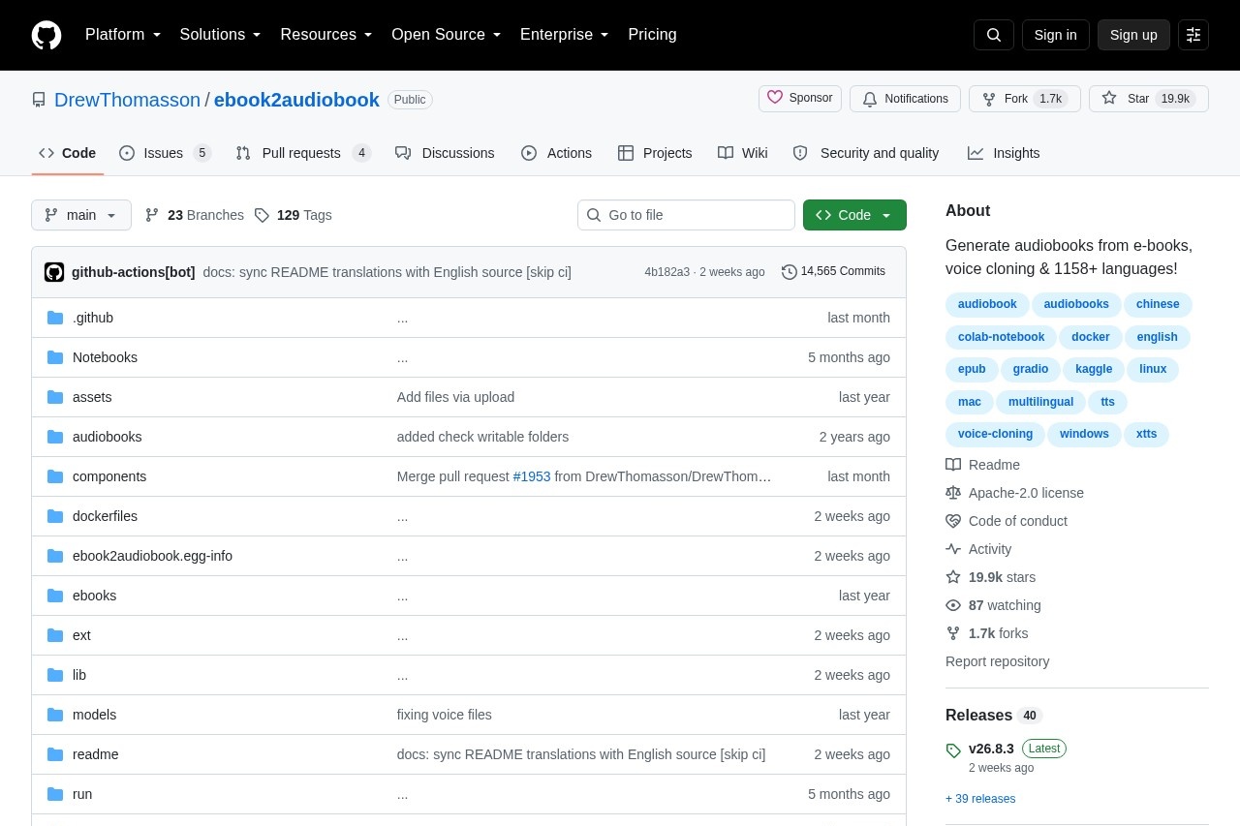Click the Sign up button
The image size is (1240, 826).
click(1133, 35)
